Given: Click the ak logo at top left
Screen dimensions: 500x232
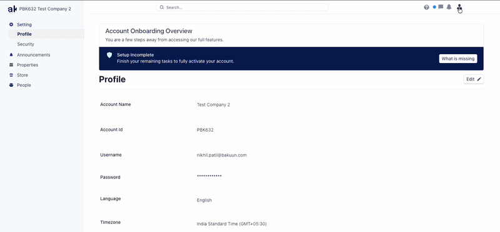Looking at the screenshot, I should click(x=12, y=9).
